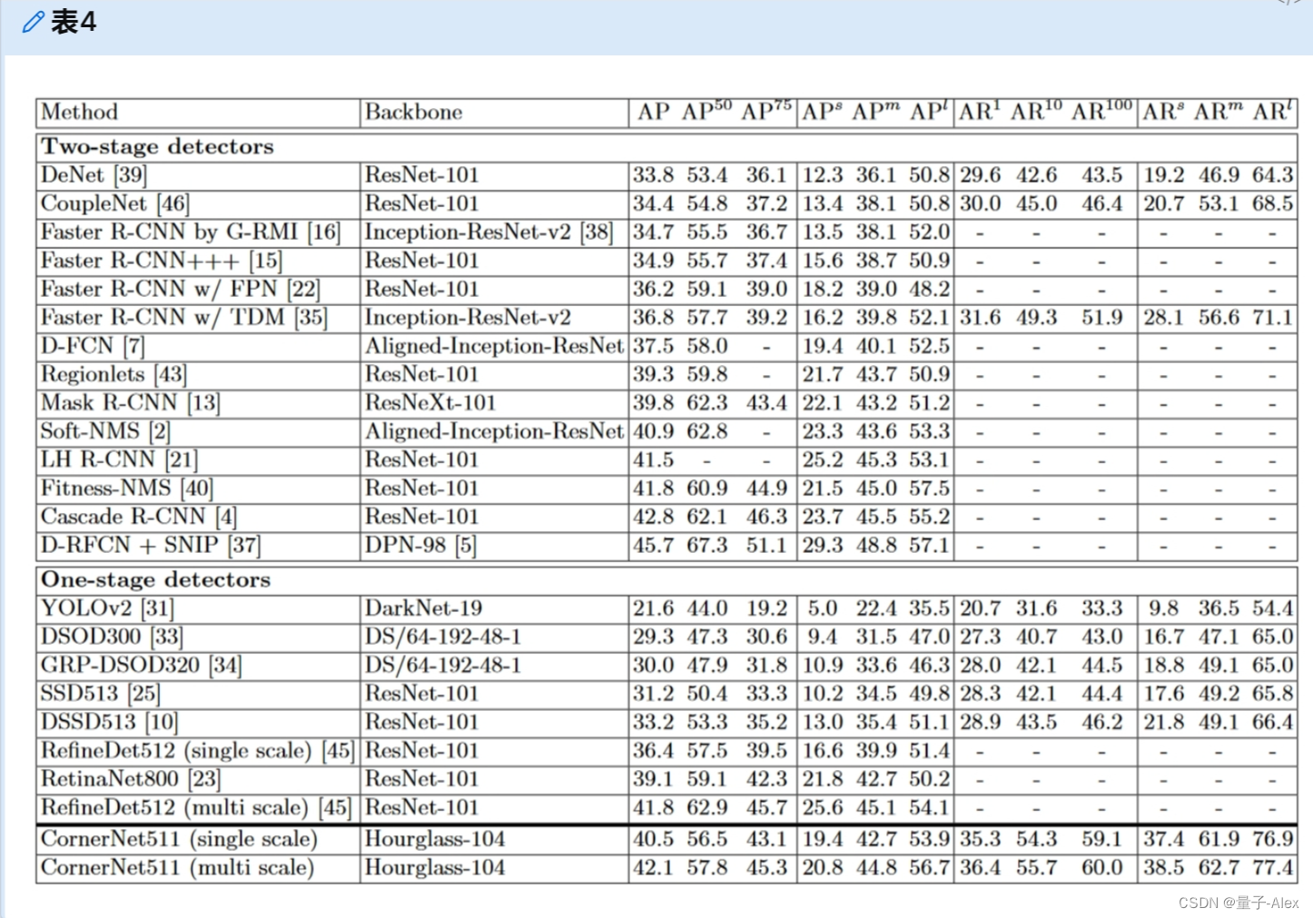Select the Method column header
The height and width of the screenshot is (918, 1313).
tap(80, 113)
